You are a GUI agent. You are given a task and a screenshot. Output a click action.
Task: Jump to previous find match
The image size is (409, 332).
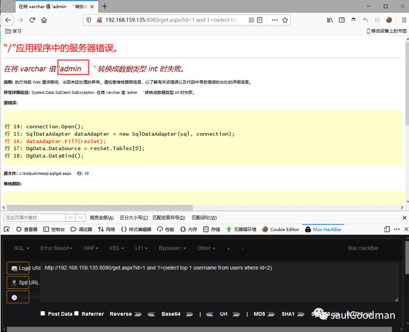point(71,218)
